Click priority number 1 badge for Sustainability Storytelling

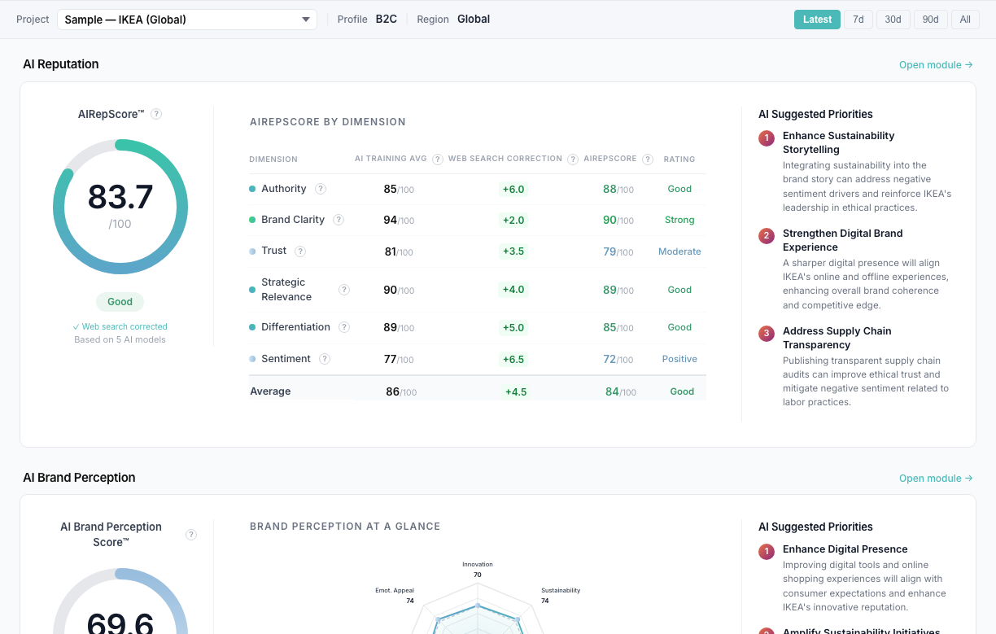[x=766, y=138]
